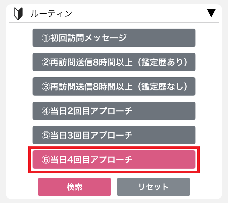Select ②再訪問送信8時間以上（鑑定歴あり）

[x=114, y=62]
